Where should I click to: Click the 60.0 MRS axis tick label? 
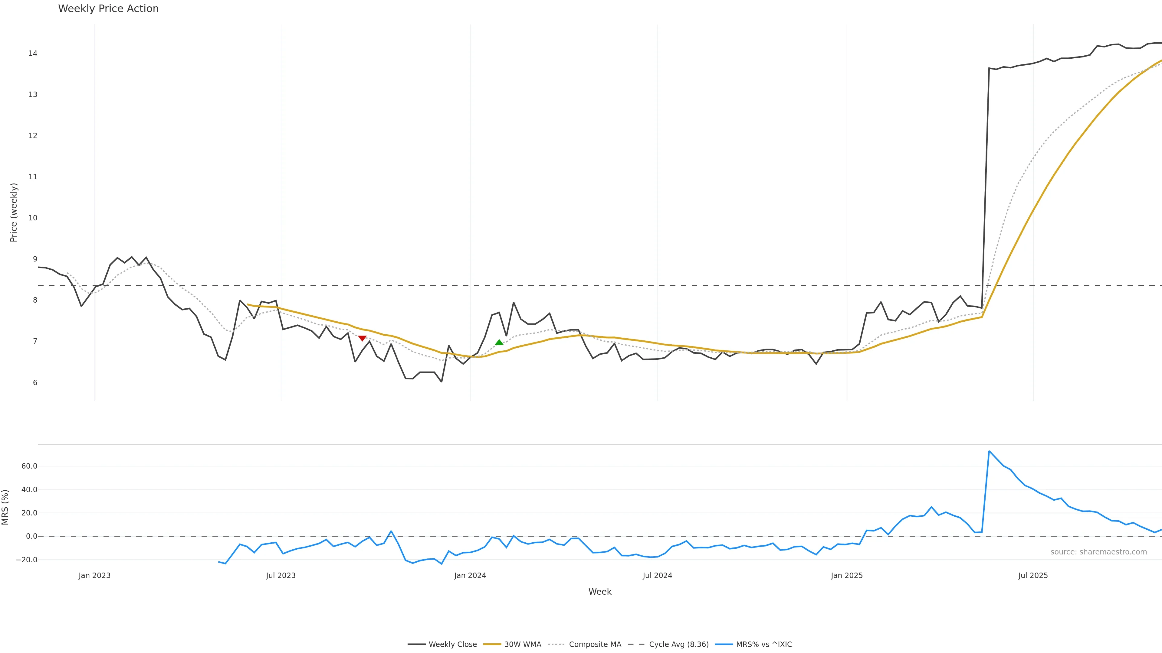pyautogui.click(x=29, y=466)
